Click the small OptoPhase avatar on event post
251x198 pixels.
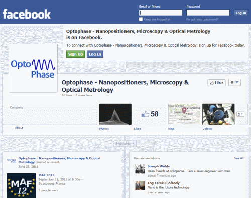coord(12,161)
